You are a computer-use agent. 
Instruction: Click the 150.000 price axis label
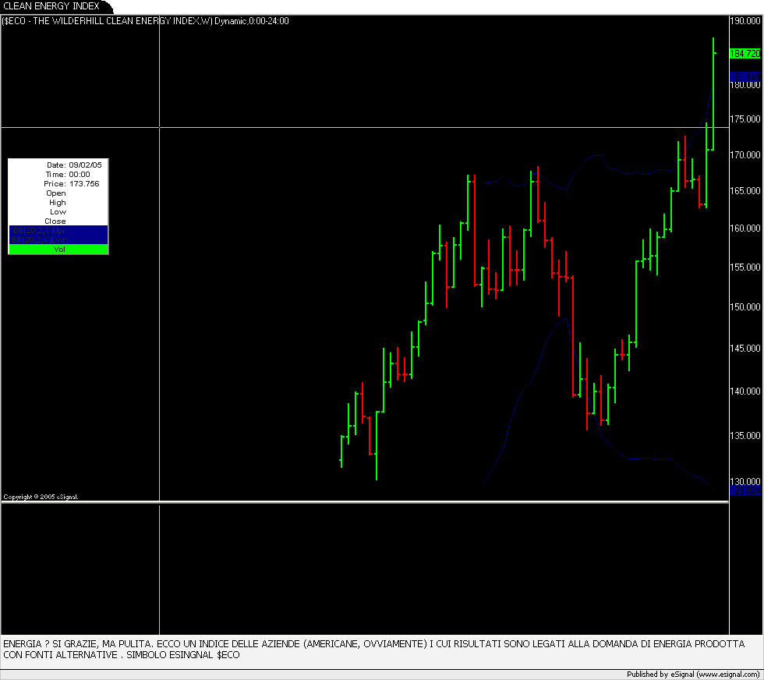(x=746, y=307)
